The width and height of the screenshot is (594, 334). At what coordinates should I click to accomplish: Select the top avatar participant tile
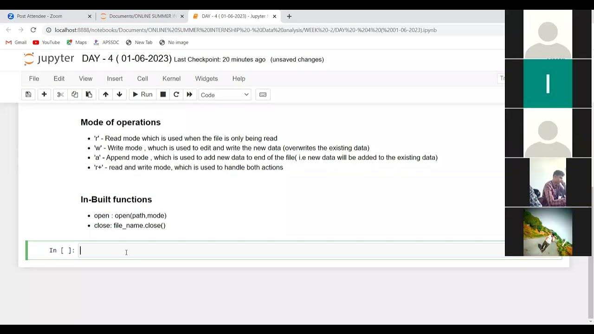548,34
